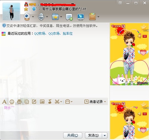Open the smiley emoticon picker
149x140 pixels.
click(x=12, y=102)
